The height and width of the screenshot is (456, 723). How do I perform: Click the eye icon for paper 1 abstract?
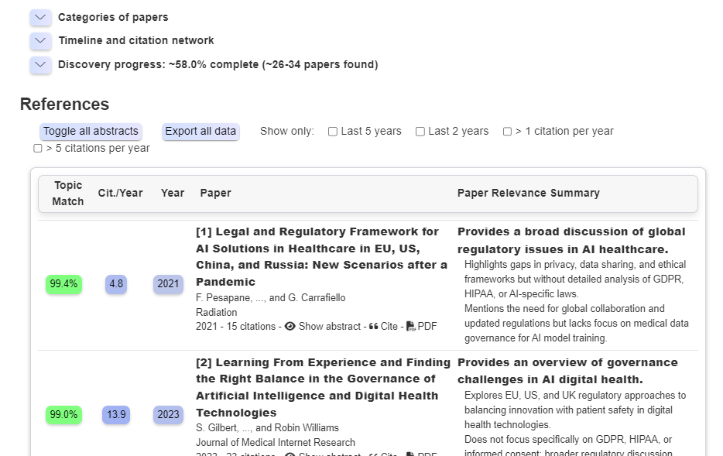coord(290,327)
